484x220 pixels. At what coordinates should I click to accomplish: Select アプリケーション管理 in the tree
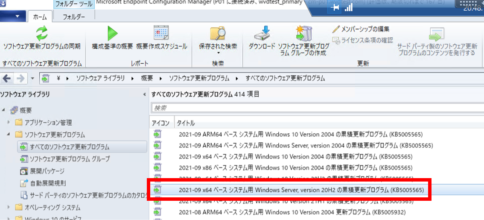pos(48,122)
